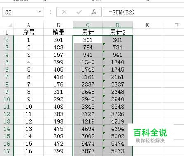Select column C cell with value 784
The width and height of the screenshot is (184, 156).
pyautogui.click(x=88, y=47)
